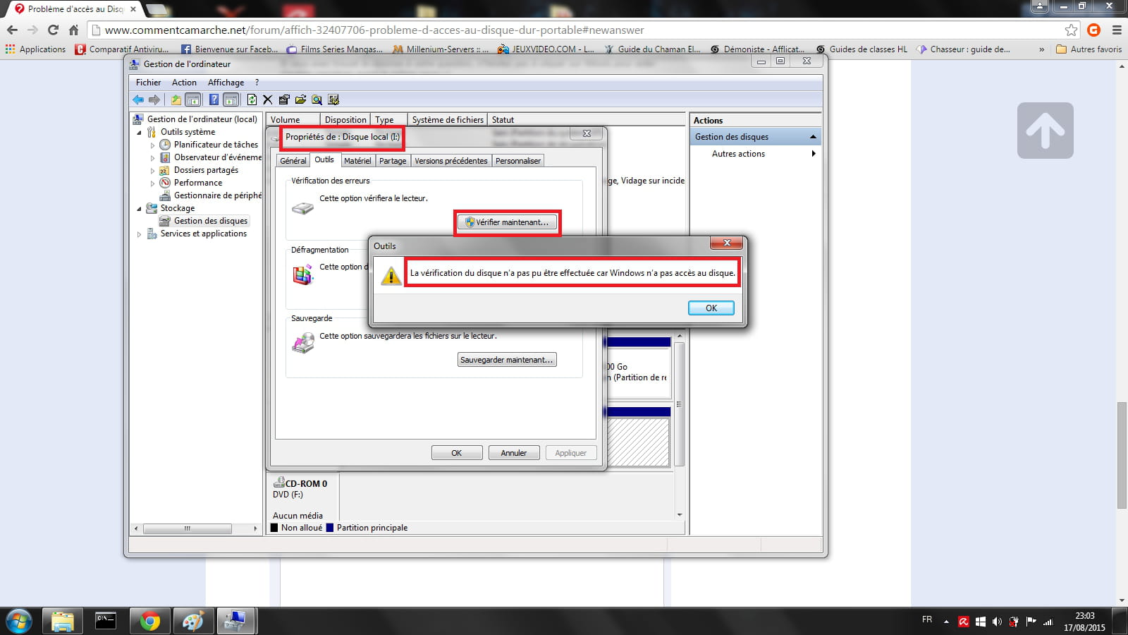Viewport: 1128px width, 635px height.
Task: Switch to Google Chrome on the taskbar
Action: pyautogui.click(x=149, y=621)
